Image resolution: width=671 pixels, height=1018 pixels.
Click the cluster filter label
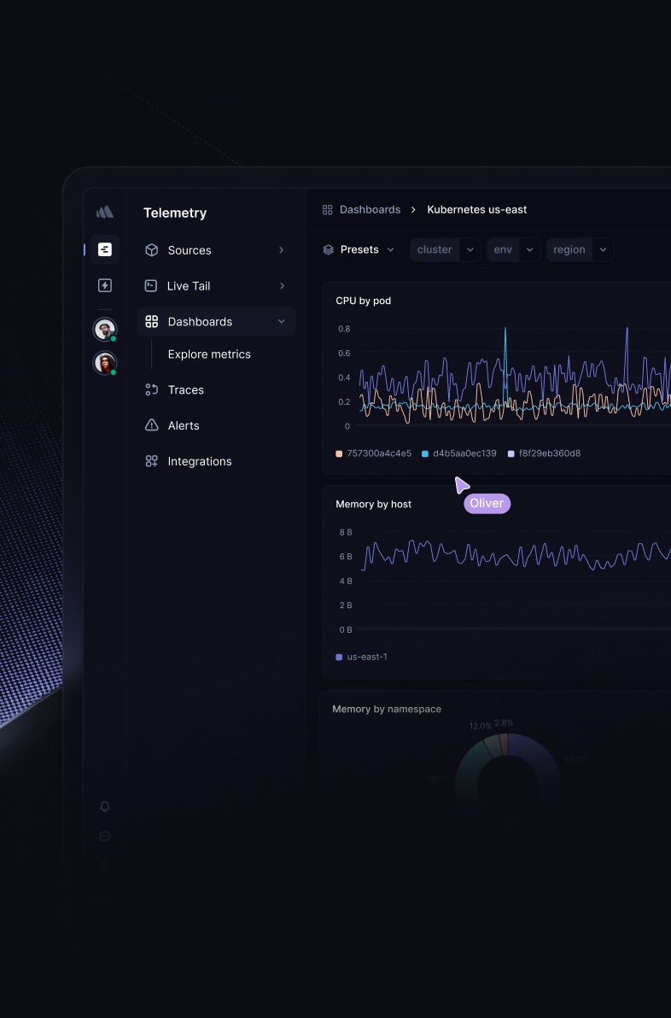[435, 249]
